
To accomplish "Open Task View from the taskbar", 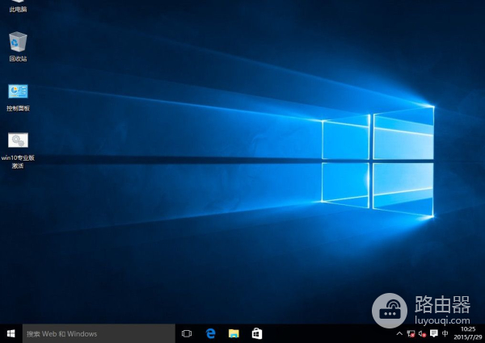I will point(187,333).
